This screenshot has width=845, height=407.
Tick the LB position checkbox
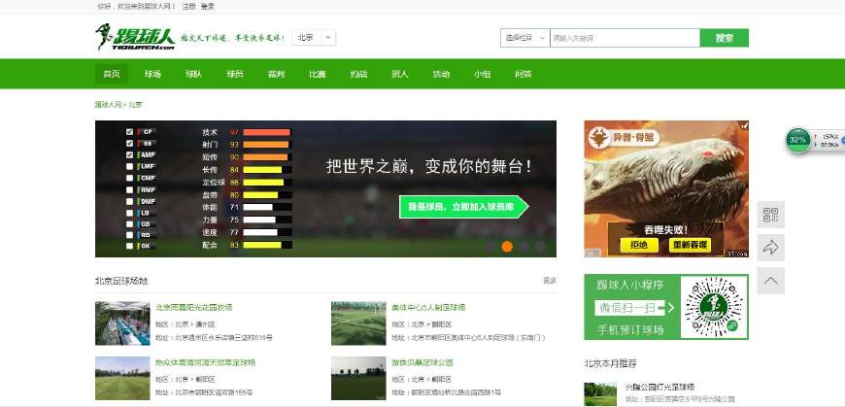tap(129, 213)
